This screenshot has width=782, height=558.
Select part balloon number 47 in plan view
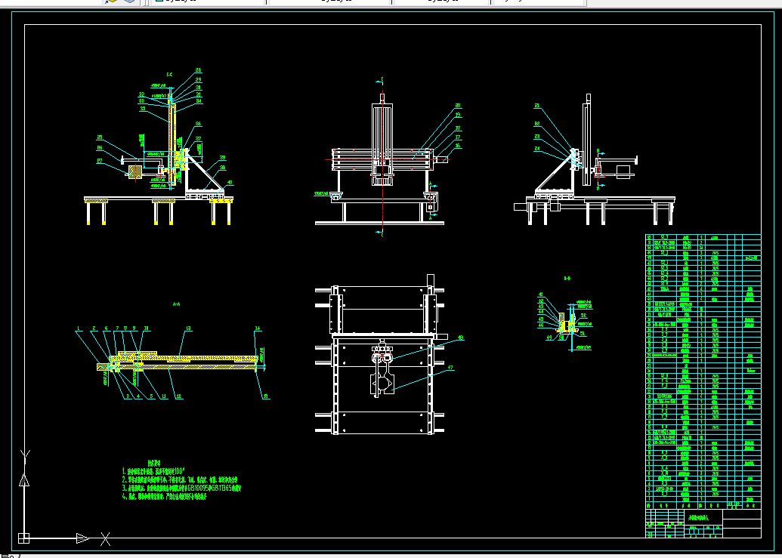click(x=450, y=368)
